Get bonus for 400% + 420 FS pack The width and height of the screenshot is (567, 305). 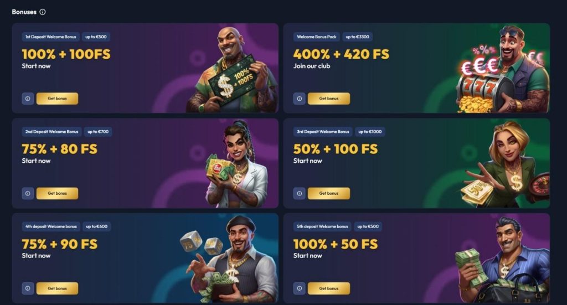click(x=329, y=99)
